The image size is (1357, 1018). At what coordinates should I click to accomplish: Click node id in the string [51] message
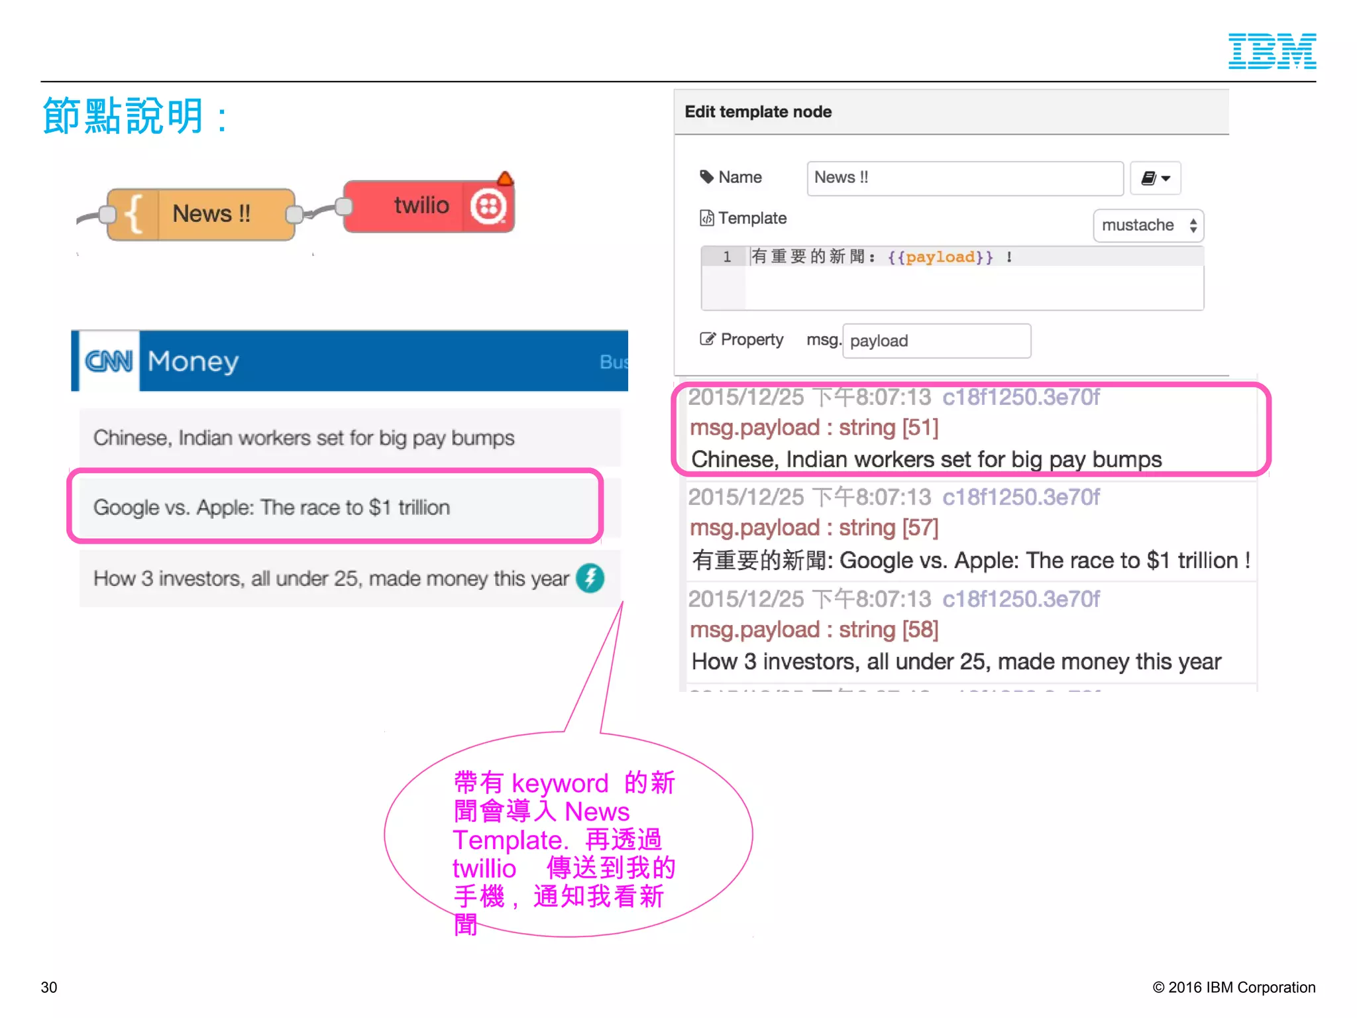[x=1020, y=398]
